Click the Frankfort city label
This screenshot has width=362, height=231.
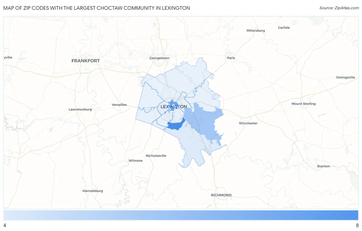click(85, 61)
